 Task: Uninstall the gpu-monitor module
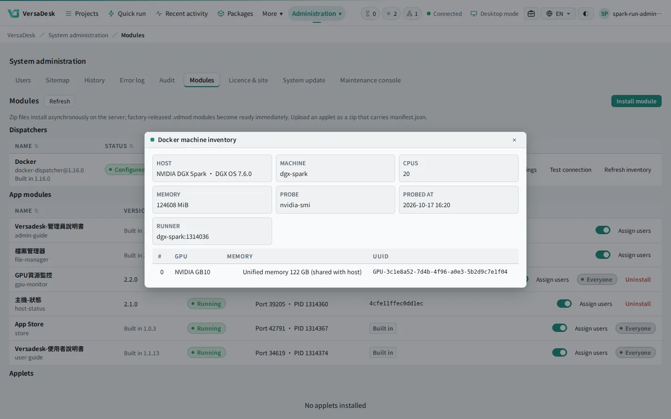coord(638,280)
